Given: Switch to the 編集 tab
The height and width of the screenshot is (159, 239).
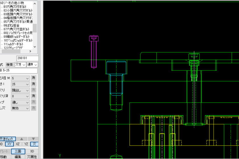Looking at the screenshot, I should 18,157.
